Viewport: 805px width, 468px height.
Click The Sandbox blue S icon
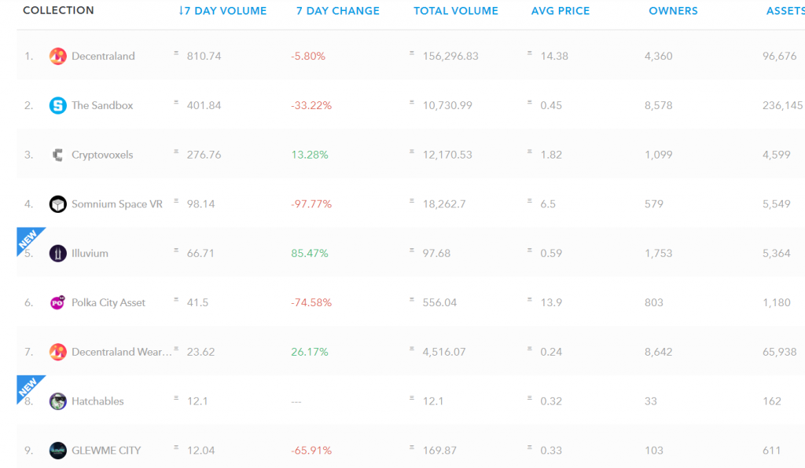point(57,106)
